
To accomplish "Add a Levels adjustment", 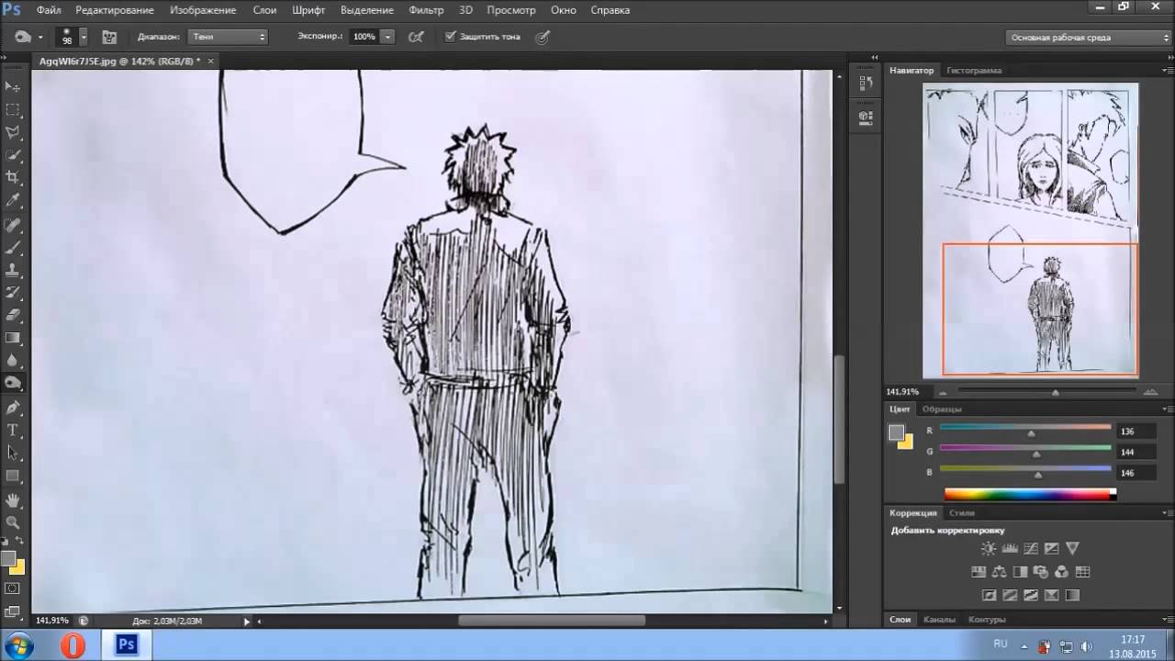I will [1009, 548].
